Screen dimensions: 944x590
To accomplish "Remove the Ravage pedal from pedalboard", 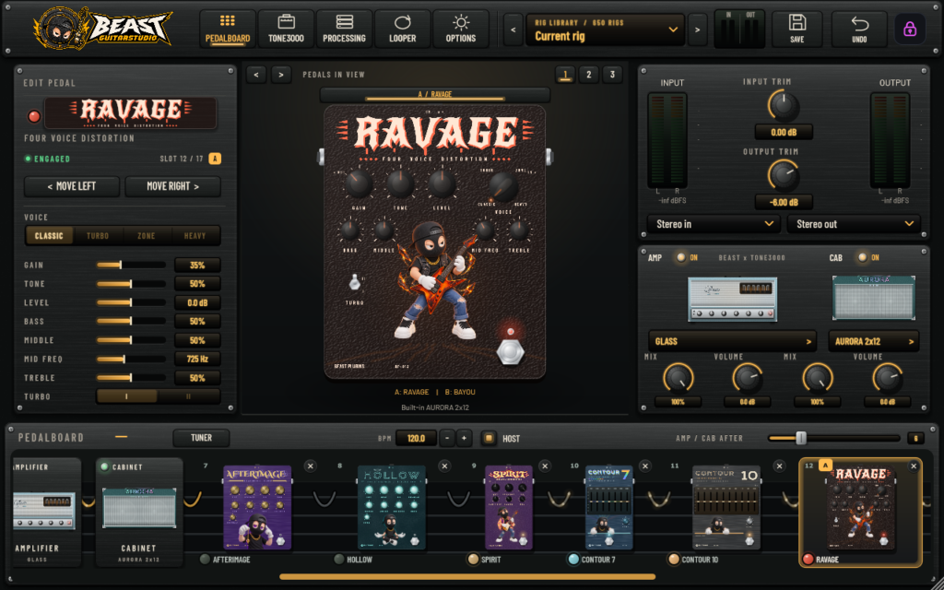I will click(x=914, y=466).
